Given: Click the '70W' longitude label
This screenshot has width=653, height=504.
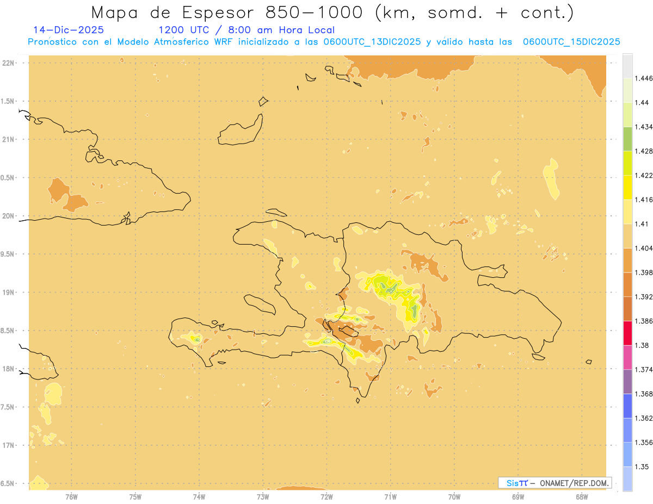Looking at the screenshot, I should pos(454,497).
